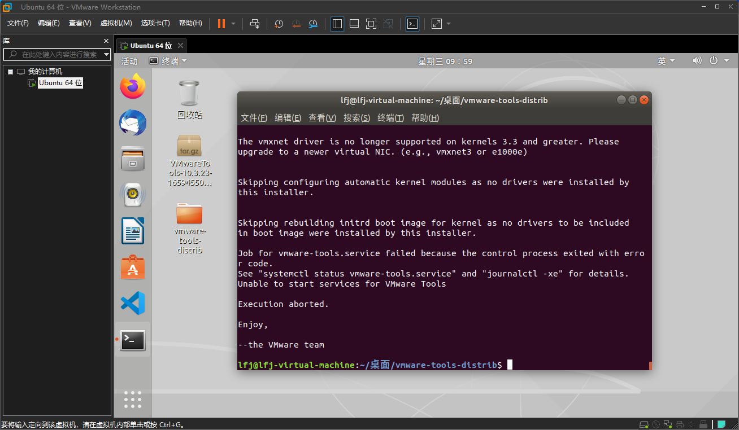Click the USB controller status icon
Viewport: 739px width, 430px height.
click(x=703, y=424)
